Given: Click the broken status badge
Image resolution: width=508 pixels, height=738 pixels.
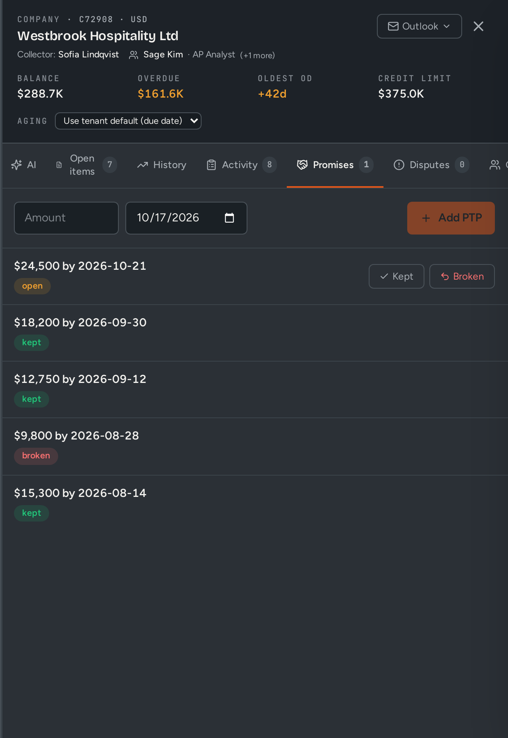Looking at the screenshot, I should (36, 456).
